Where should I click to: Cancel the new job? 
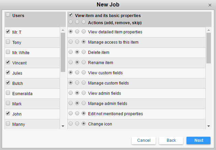(144, 140)
